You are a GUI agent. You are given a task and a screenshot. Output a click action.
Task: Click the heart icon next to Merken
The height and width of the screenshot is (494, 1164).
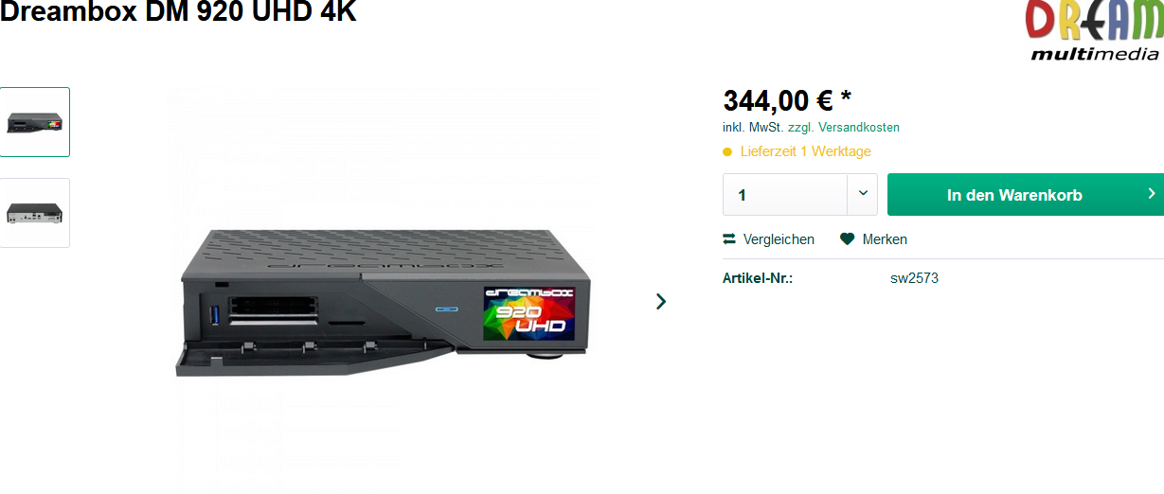click(848, 239)
